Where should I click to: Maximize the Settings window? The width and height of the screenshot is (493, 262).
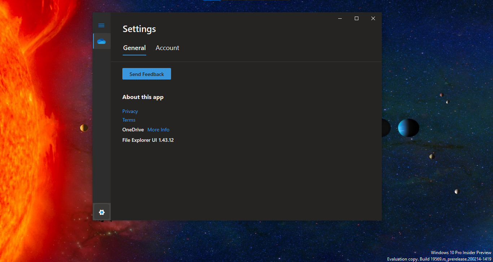coord(357,18)
